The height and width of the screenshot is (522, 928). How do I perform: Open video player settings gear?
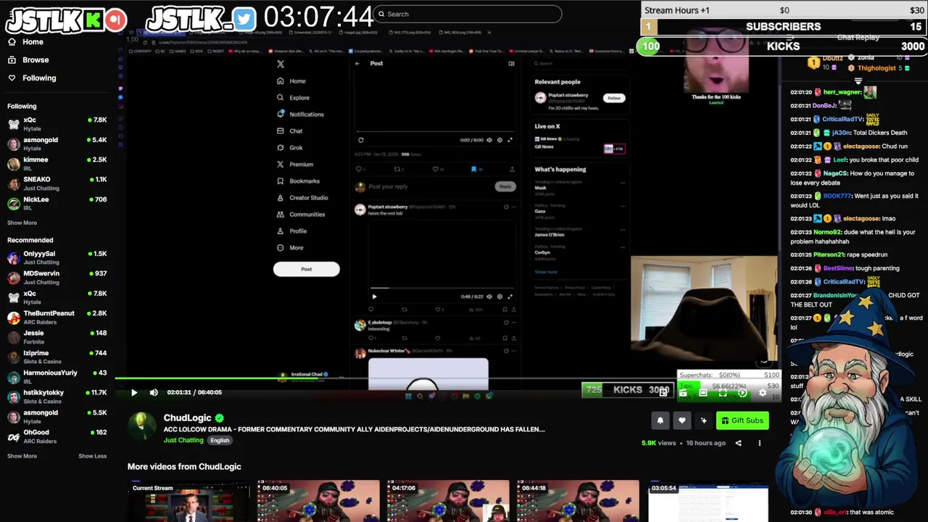click(762, 393)
